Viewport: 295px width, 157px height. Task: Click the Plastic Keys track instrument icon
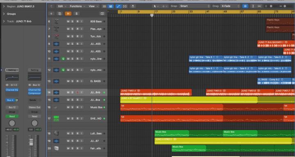tap(56, 29)
